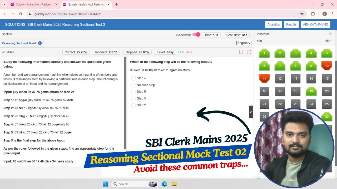Click the question palette scrollbar

click(336, 113)
